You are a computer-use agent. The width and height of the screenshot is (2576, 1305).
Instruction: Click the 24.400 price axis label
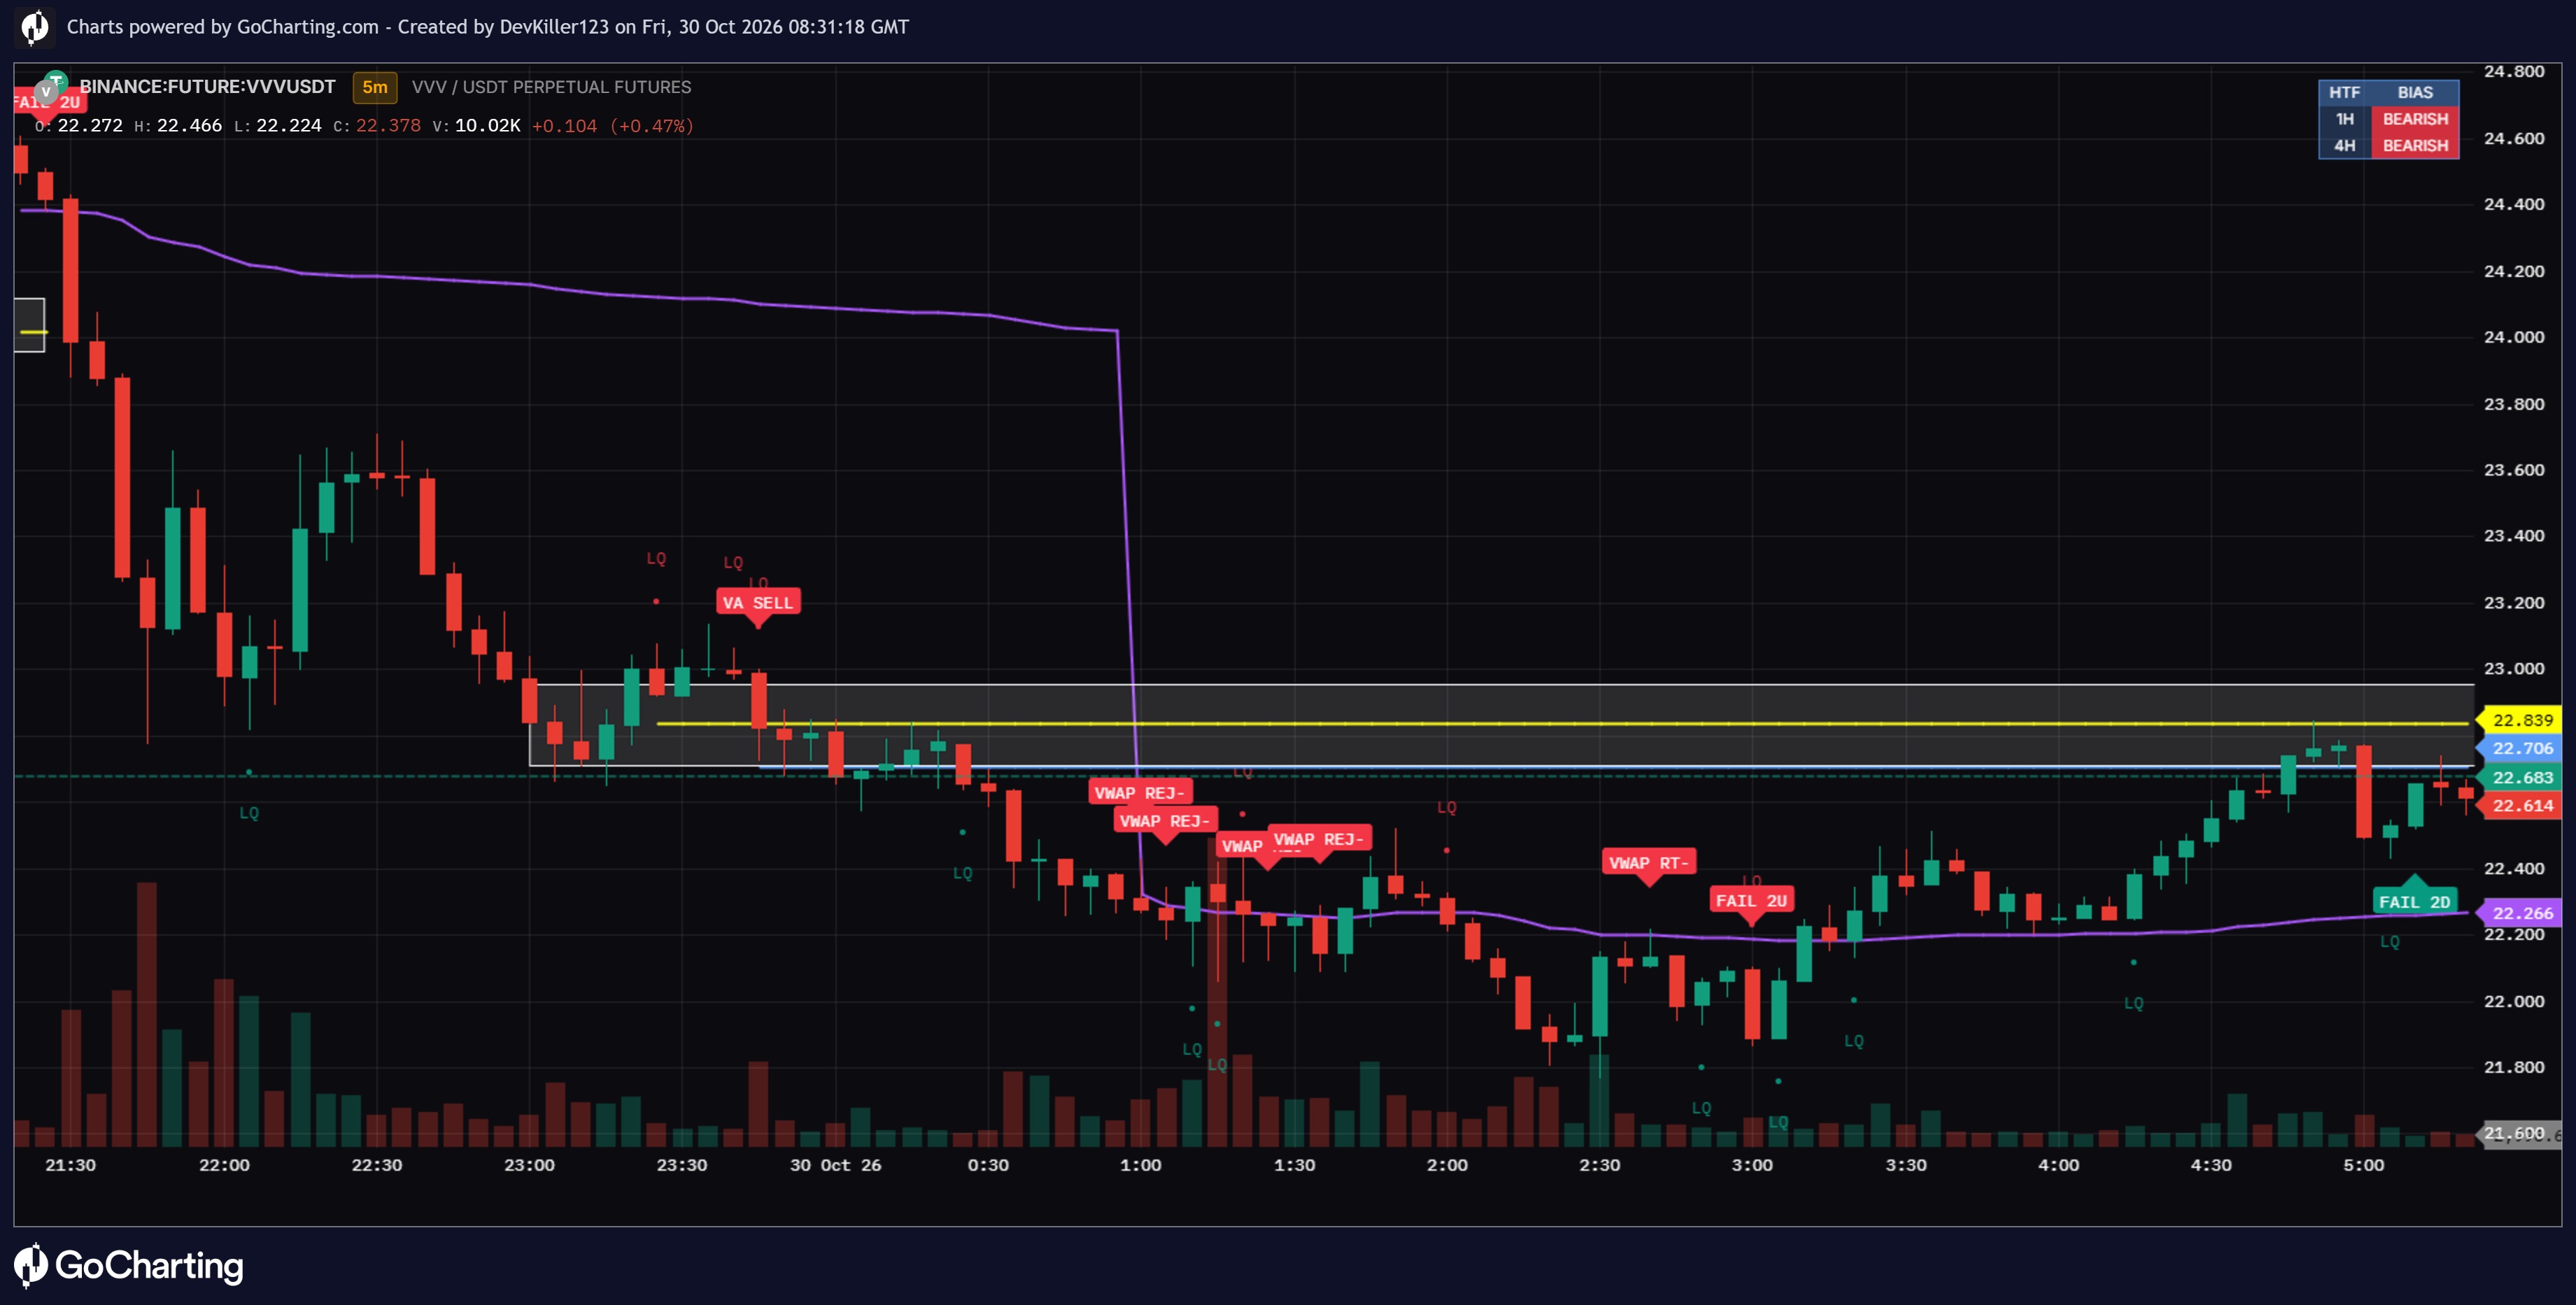(2514, 204)
